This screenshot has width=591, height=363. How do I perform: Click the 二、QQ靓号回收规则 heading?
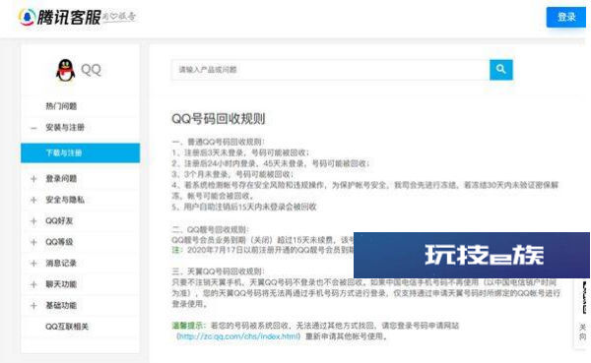coord(211,229)
